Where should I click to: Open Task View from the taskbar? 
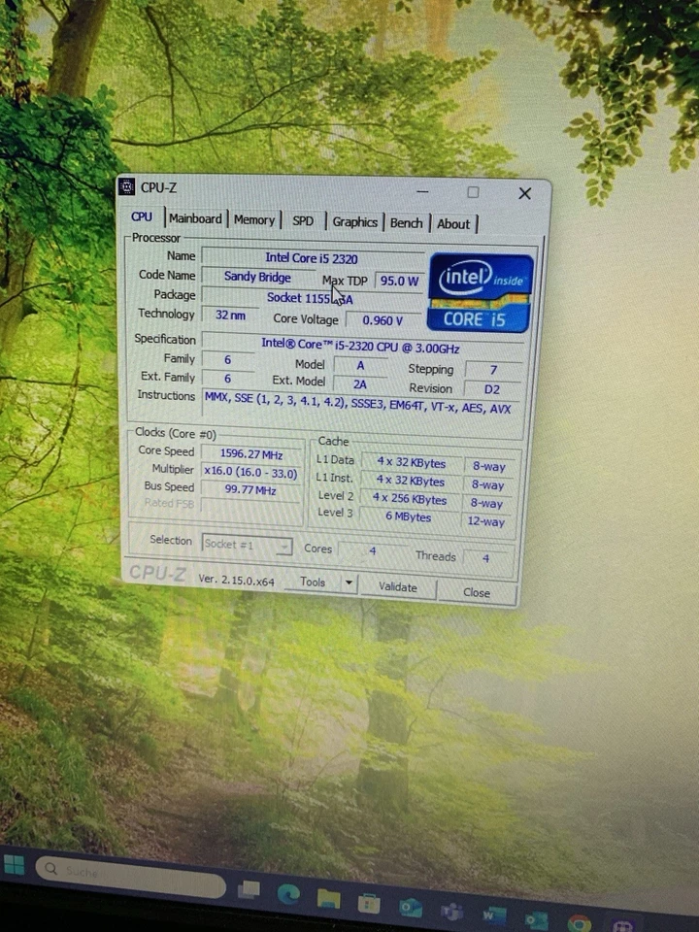249,890
